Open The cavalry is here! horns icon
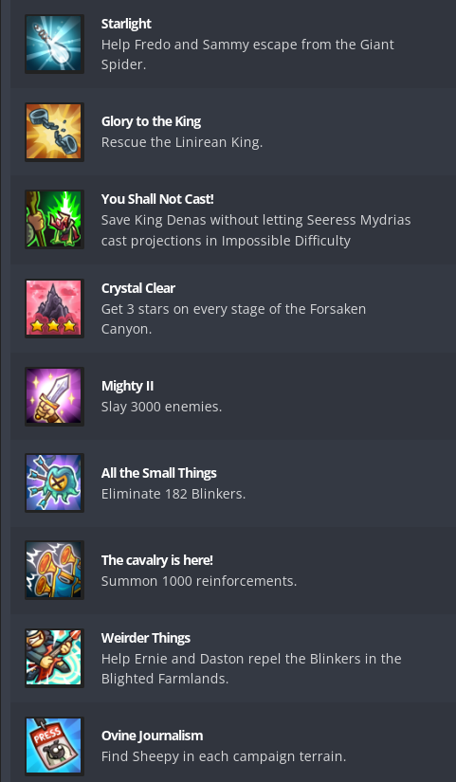This screenshot has height=782, width=456. (54, 570)
